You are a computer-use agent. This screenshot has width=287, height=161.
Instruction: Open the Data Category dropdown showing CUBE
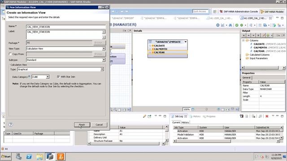(x=48, y=77)
